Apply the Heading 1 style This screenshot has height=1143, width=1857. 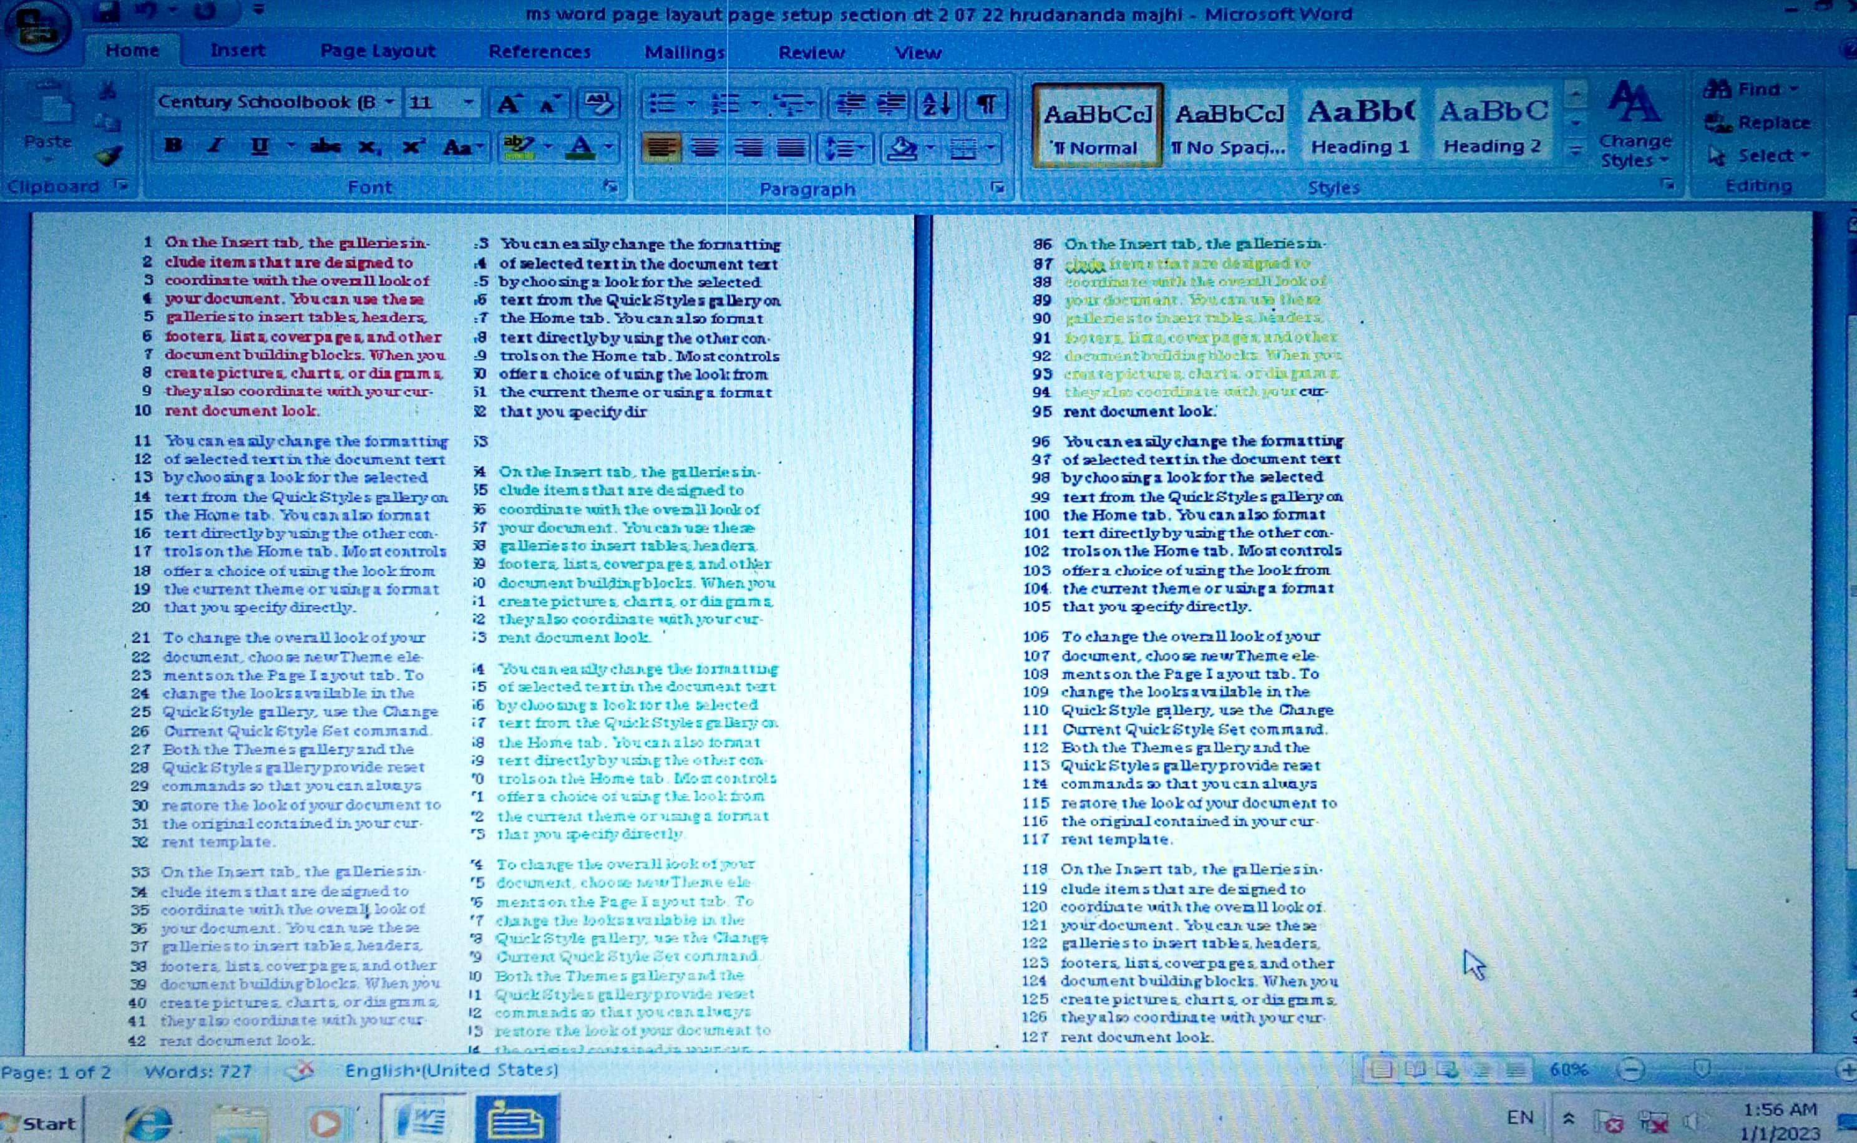[1360, 127]
